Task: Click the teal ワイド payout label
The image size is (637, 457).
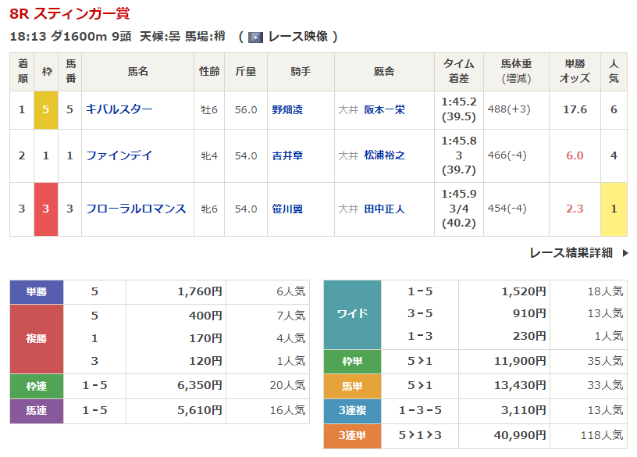Action: 352,314
